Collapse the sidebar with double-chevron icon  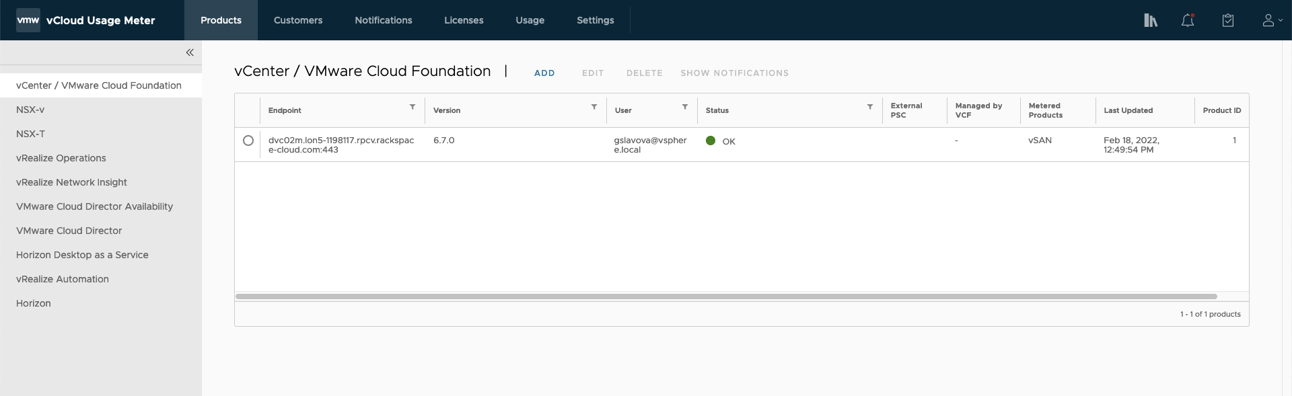point(190,52)
